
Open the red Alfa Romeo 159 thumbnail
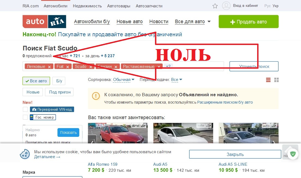click(x=118, y=133)
